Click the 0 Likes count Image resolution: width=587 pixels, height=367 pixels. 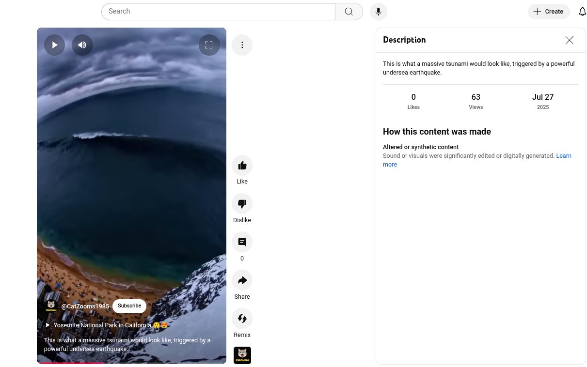pyautogui.click(x=413, y=101)
